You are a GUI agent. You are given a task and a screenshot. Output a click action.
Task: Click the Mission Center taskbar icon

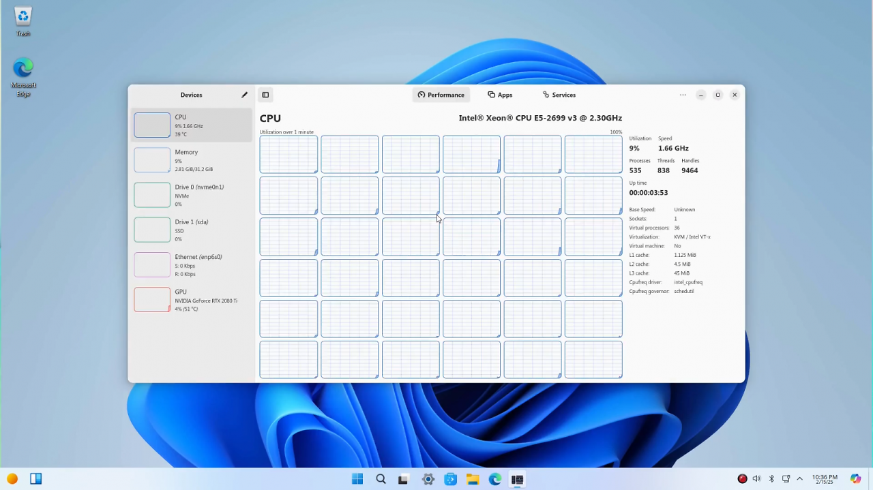pos(518,479)
